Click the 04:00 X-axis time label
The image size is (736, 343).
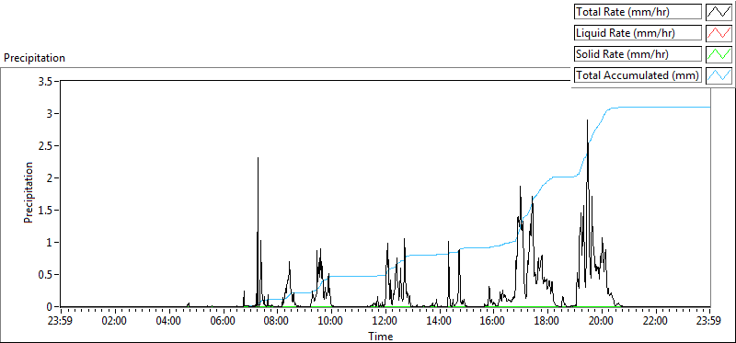coord(169,322)
